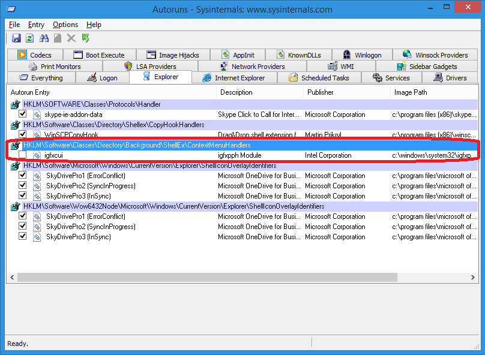Uncheck SkyDrivePro1 under the Wow6432Node key
The height and width of the screenshot is (355, 485).
[23, 216]
